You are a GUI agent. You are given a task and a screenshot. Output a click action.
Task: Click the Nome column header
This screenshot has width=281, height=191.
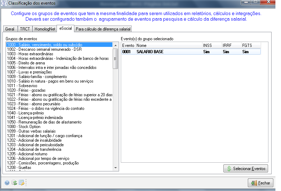pyautogui.click(x=168, y=45)
